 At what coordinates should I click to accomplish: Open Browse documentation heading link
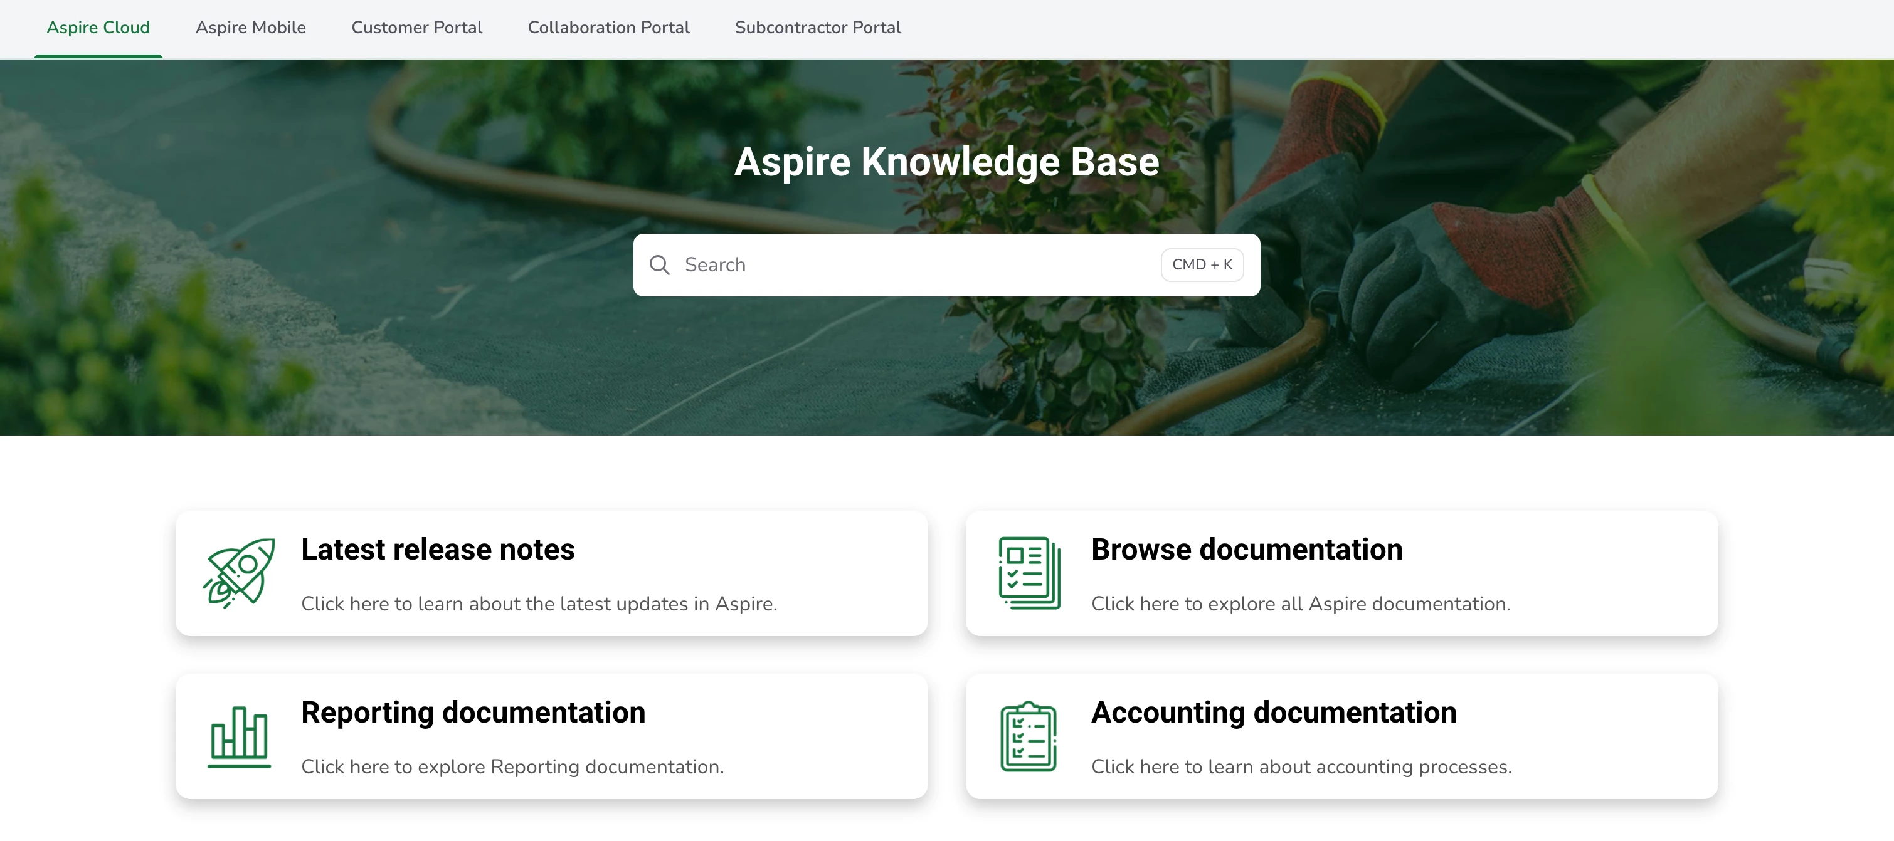pos(1246,550)
